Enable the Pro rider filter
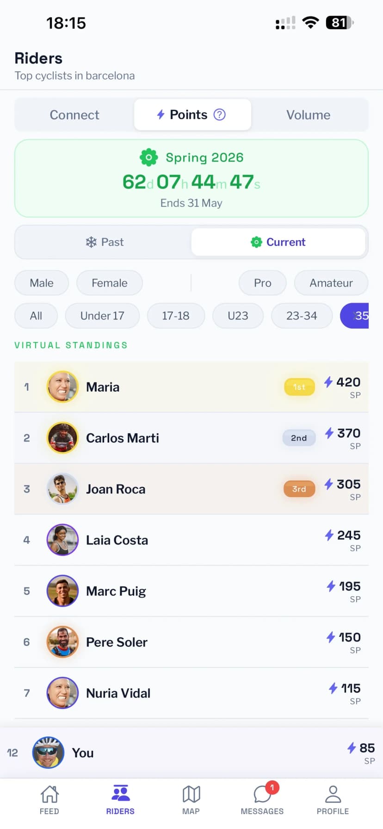Screen dimensions: 383x829 click(262, 283)
